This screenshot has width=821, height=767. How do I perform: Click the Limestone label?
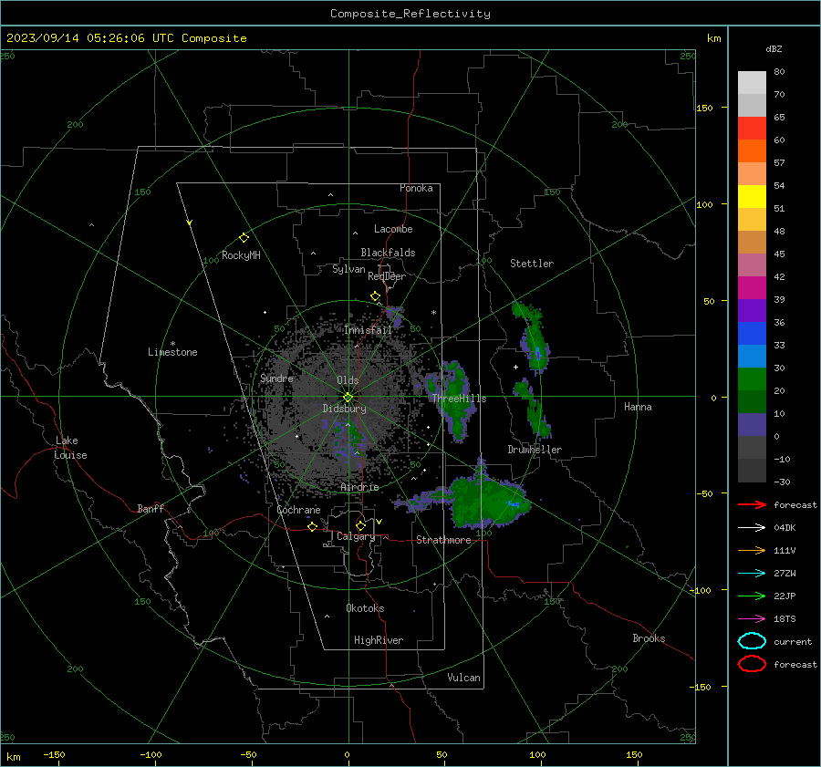[172, 352]
